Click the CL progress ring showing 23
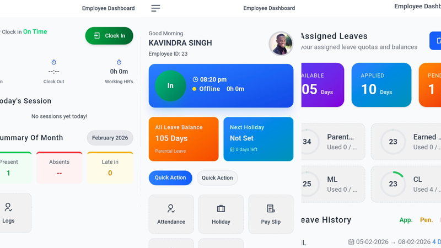441x248 pixels. [x=393, y=184]
